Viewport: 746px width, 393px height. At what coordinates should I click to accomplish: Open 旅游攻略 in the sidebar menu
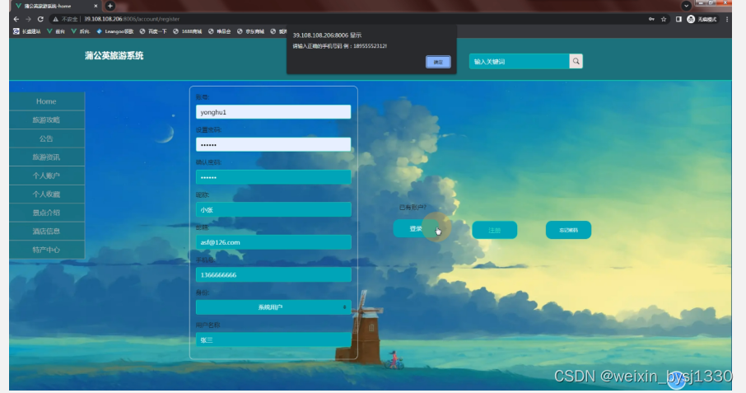click(47, 120)
